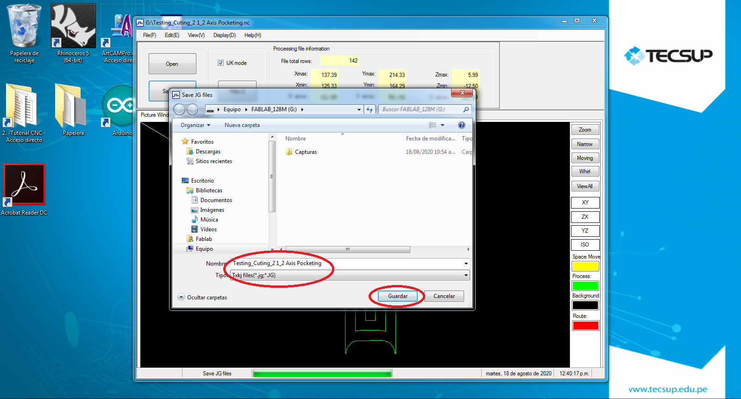Select Fablab in the navigation pane
This screenshot has width=741, height=399.
coord(204,239)
